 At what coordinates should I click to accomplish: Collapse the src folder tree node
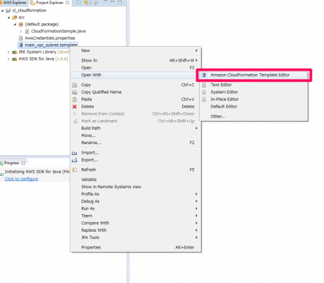tap(8, 18)
